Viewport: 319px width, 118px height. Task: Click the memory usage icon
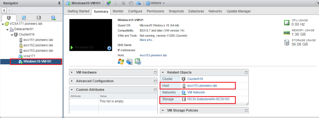coord(287,33)
